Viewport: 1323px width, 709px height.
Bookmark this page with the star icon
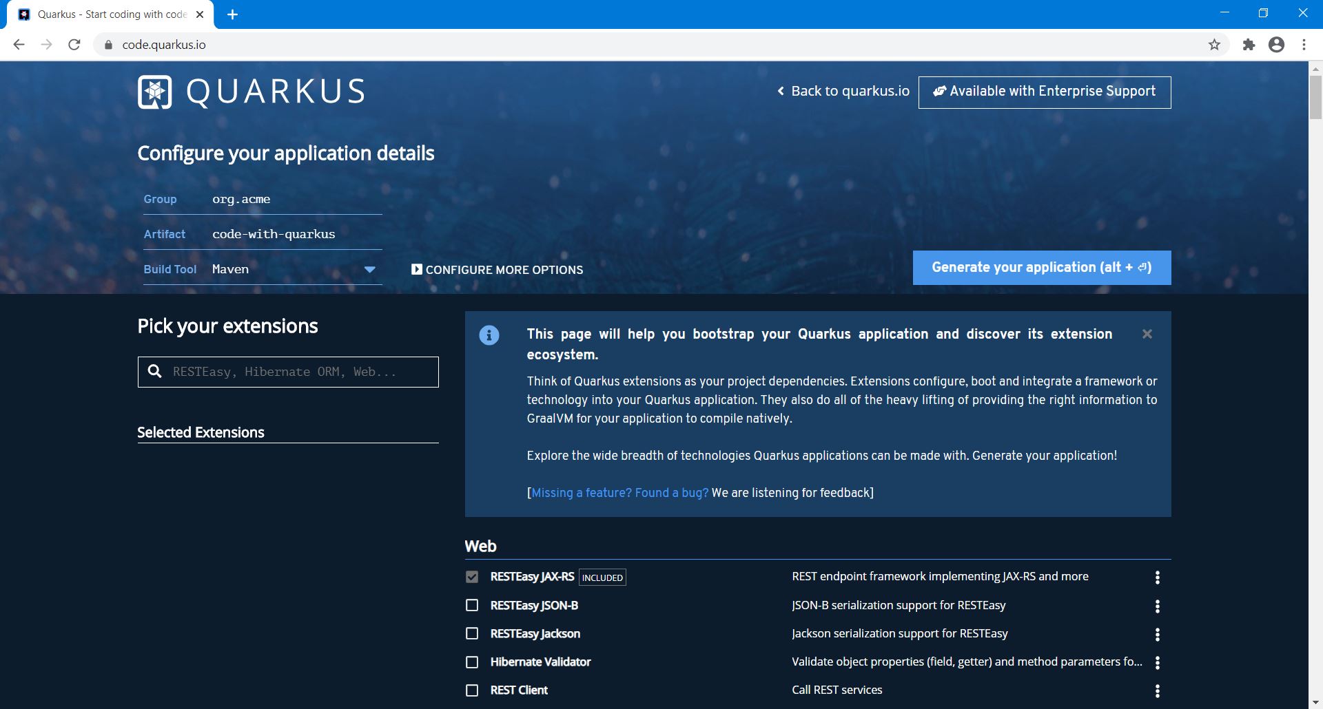(1214, 45)
